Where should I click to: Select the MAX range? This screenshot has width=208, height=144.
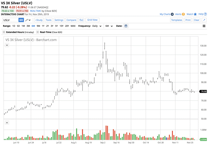pos(73,26)
